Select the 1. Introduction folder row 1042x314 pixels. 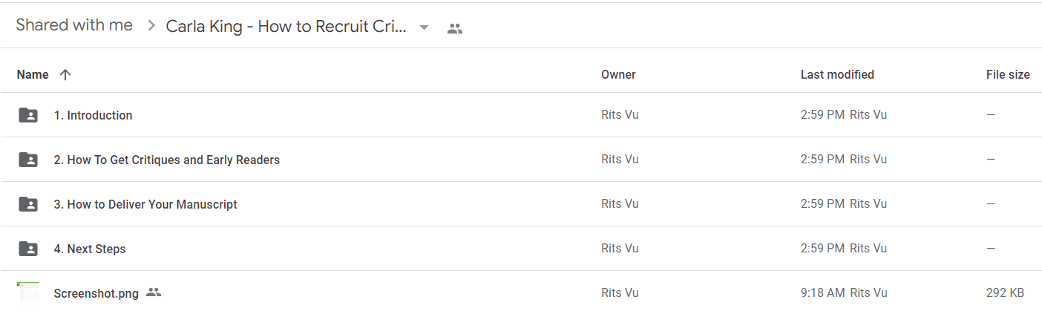point(521,115)
